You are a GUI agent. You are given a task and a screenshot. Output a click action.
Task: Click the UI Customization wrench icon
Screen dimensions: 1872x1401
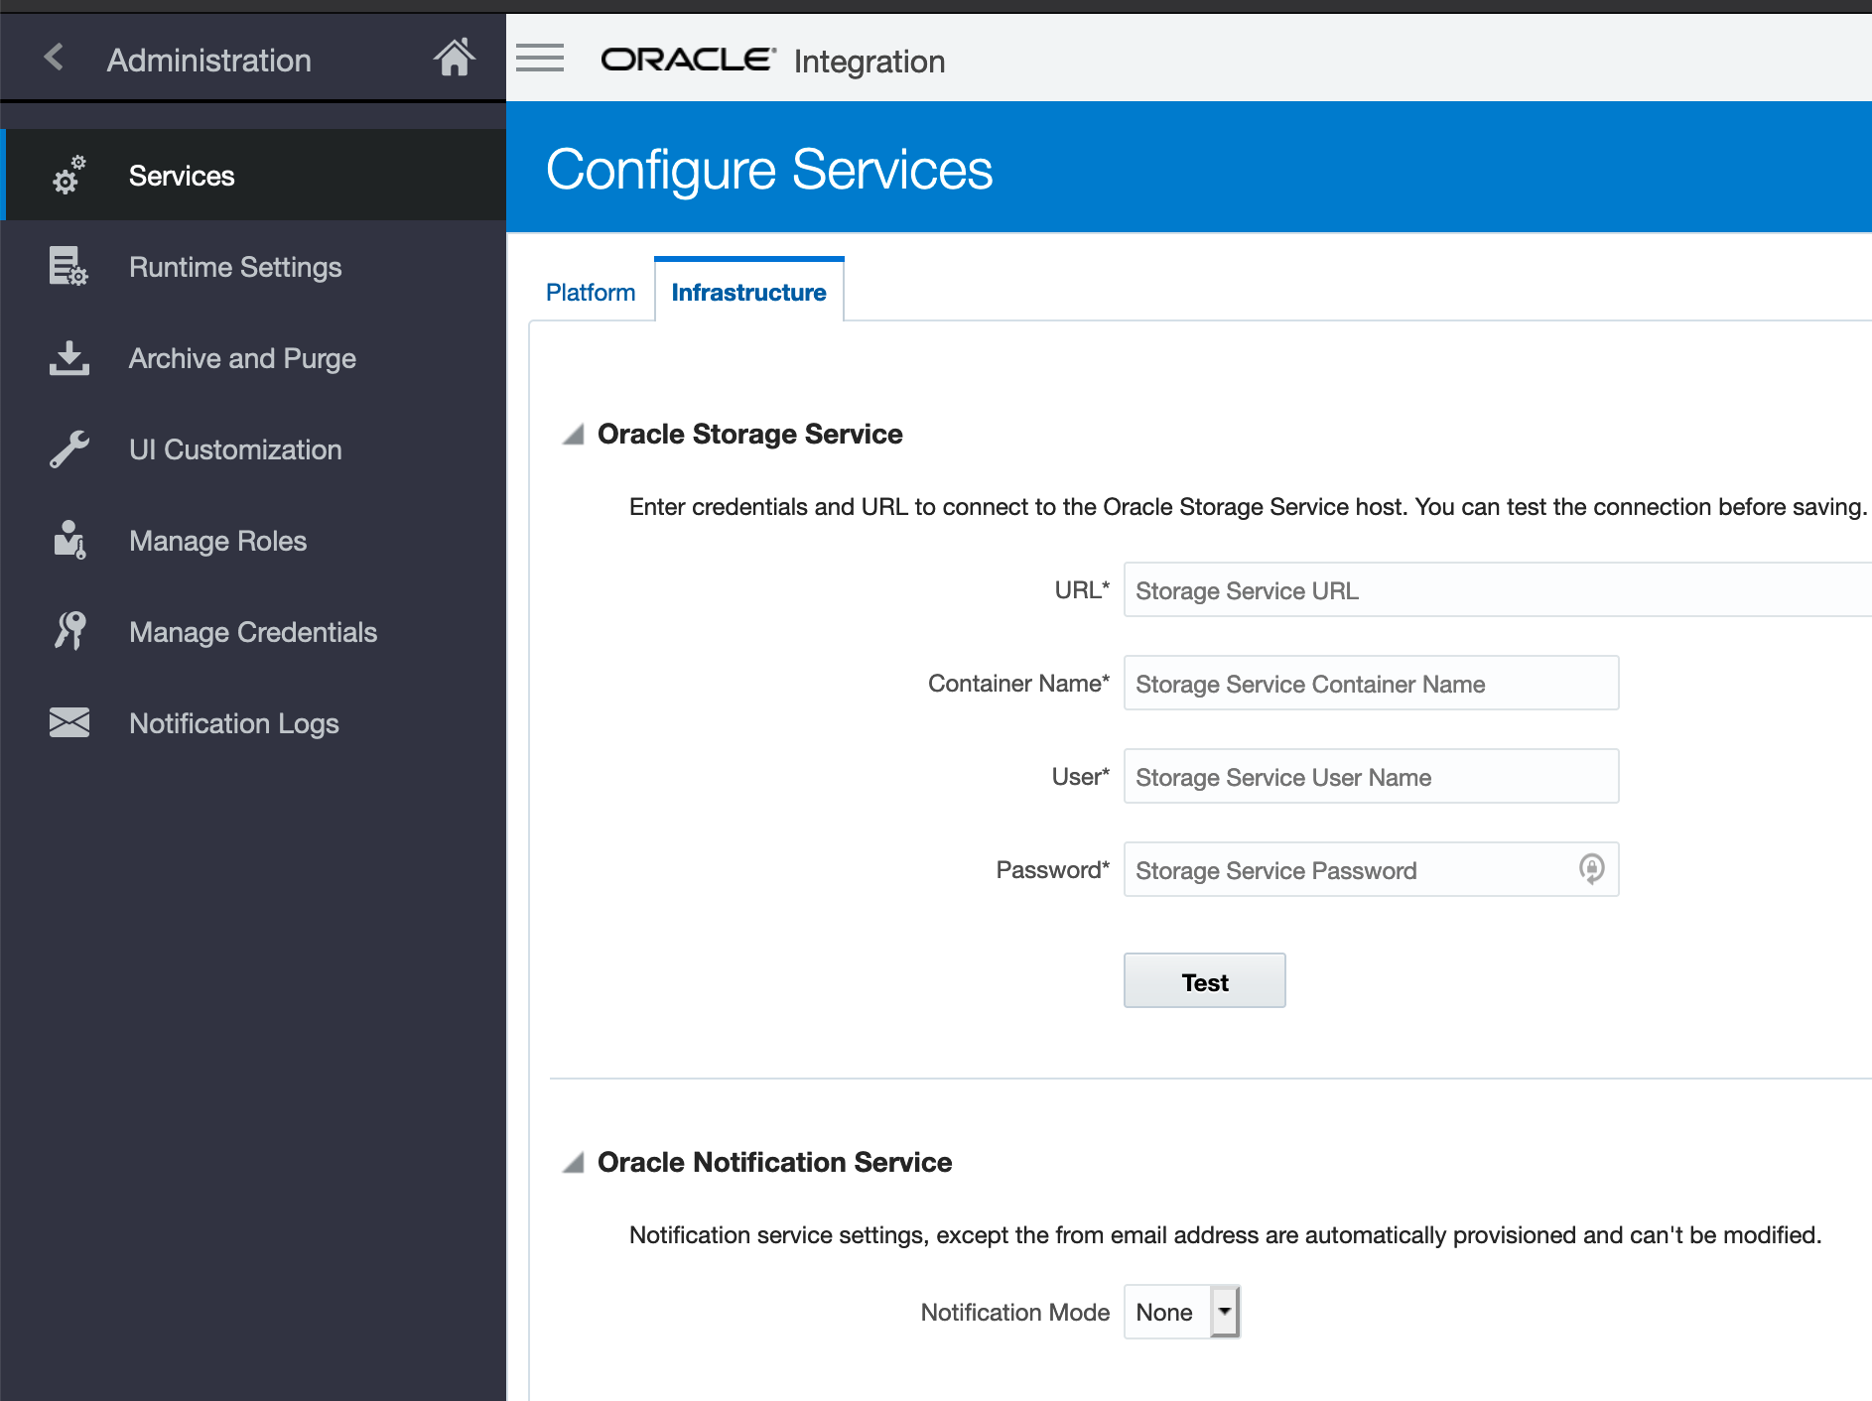tap(68, 449)
